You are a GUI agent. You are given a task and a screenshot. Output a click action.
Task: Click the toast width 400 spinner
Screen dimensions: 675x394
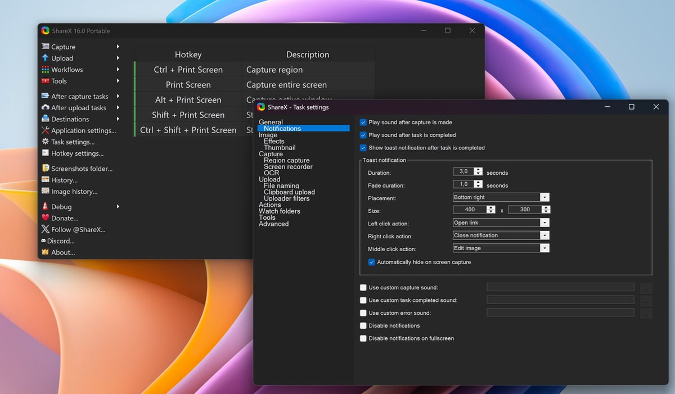[x=474, y=210]
